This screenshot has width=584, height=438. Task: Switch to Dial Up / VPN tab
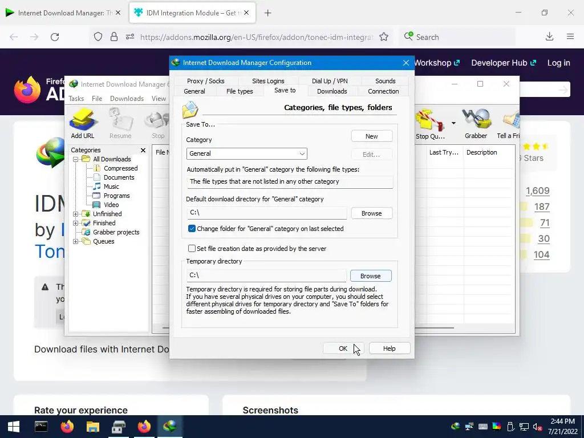click(x=330, y=81)
